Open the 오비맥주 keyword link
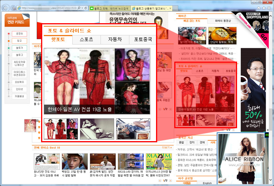The image size is (274, 186). click(19, 82)
